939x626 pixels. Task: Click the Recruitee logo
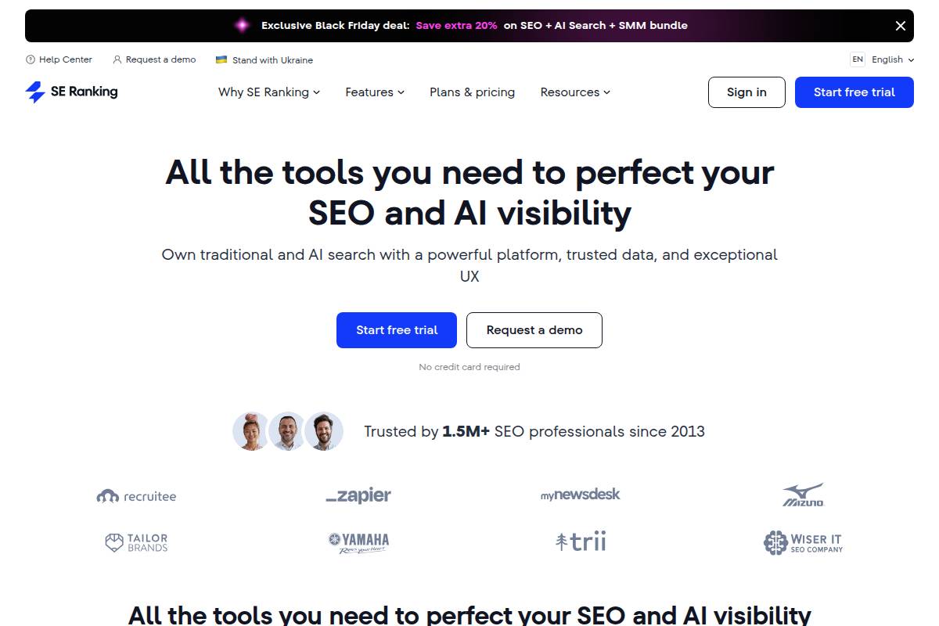[x=136, y=496]
